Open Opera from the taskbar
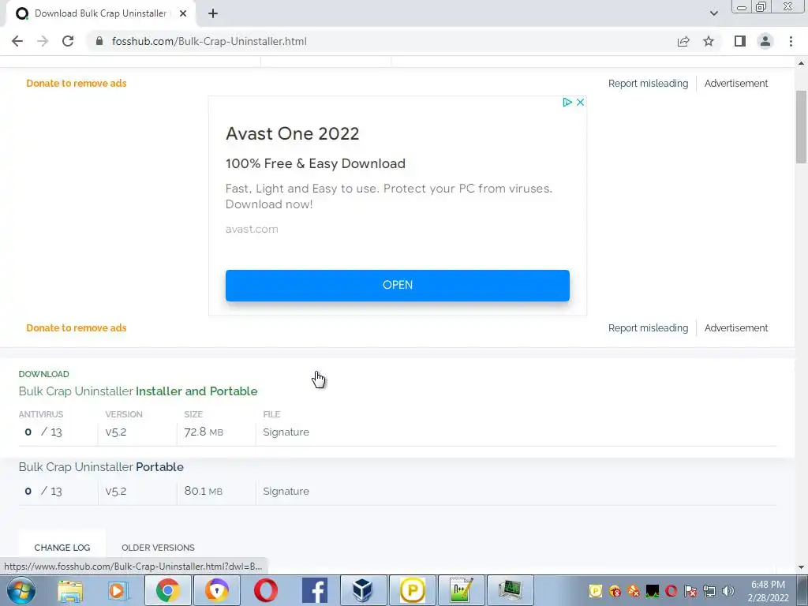This screenshot has width=808, height=606. [266, 590]
